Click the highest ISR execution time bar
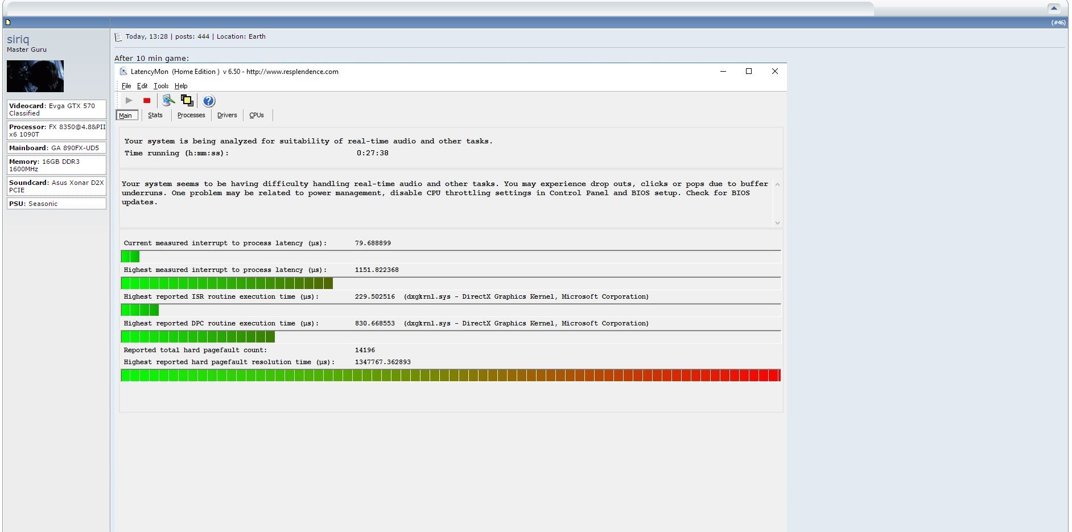The image size is (1072, 532). click(451, 310)
